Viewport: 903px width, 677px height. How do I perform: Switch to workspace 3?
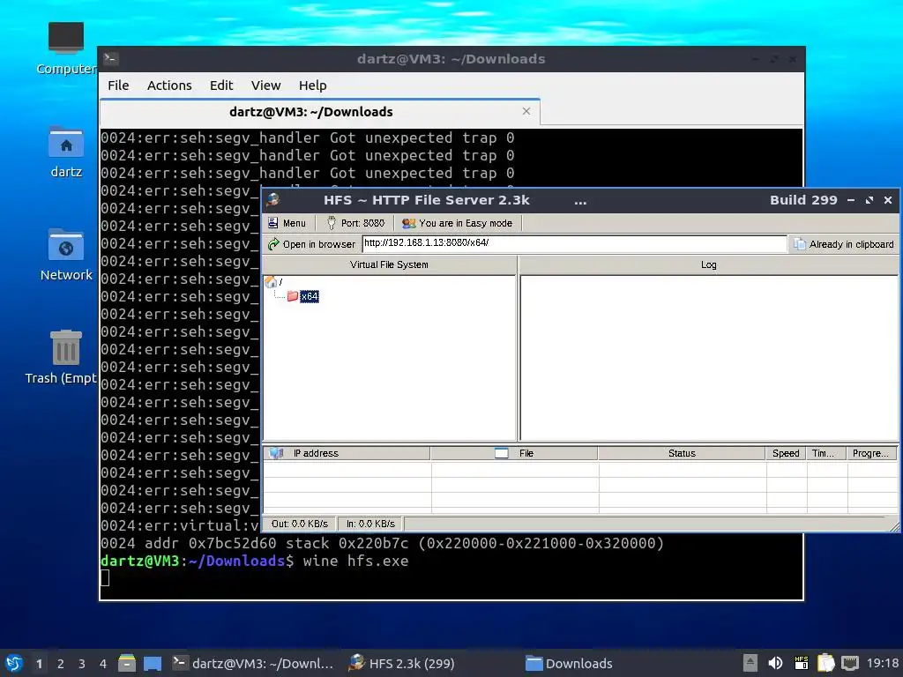(82, 664)
